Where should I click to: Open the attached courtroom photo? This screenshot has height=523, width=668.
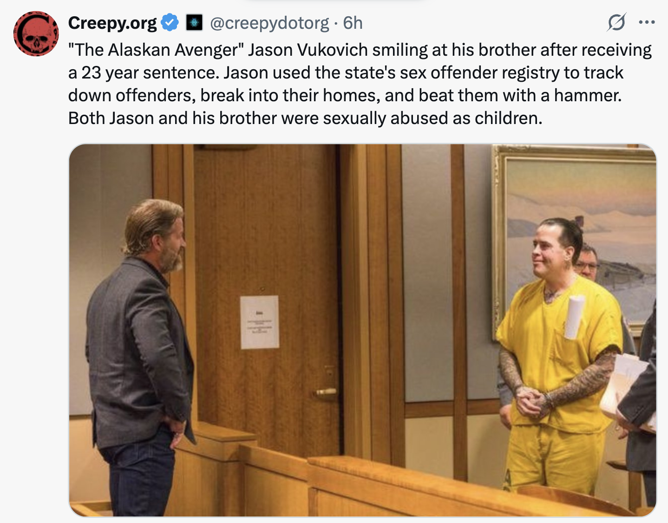[x=363, y=330]
